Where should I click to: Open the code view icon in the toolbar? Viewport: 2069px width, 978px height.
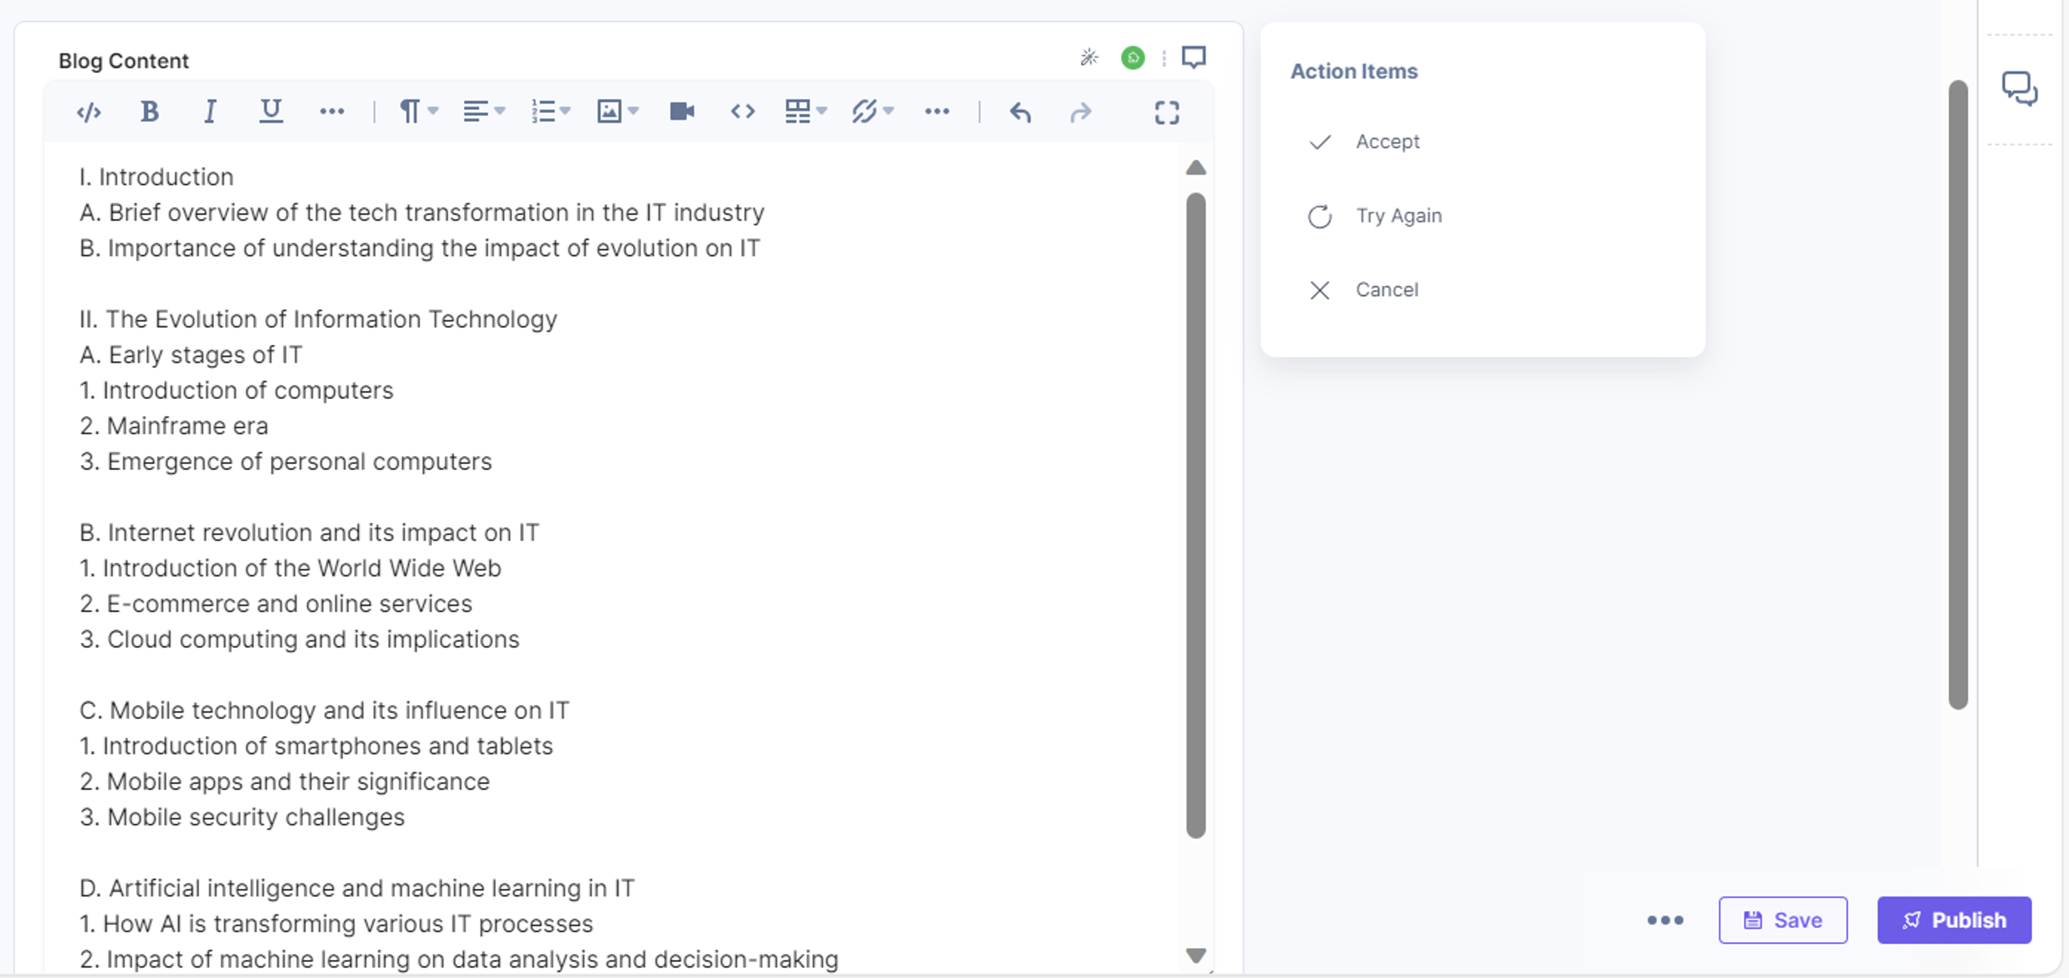pyautogui.click(x=88, y=111)
